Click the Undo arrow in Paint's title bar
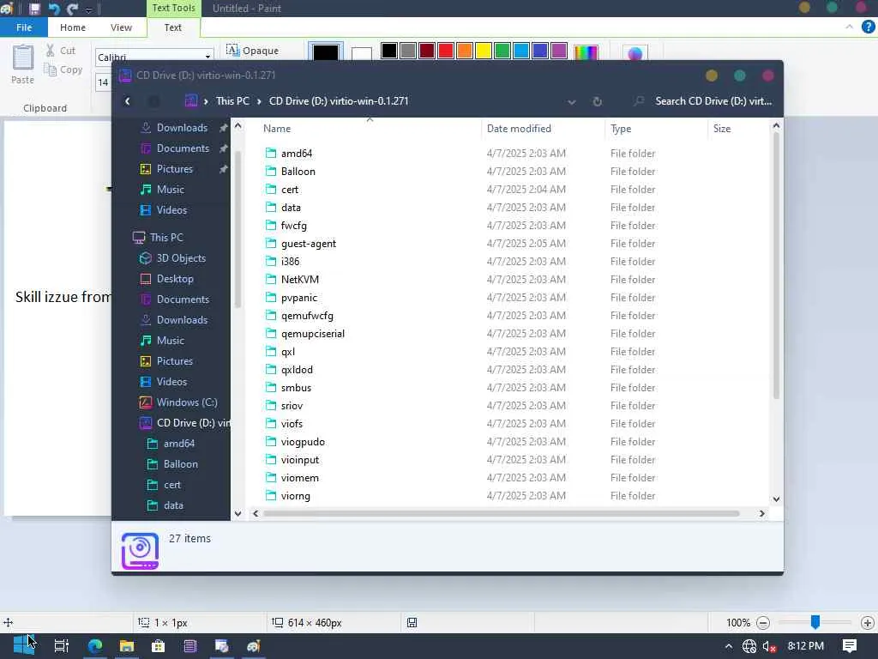Image resolution: width=878 pixels, height=659 pixels. click(x=54, y=9)
